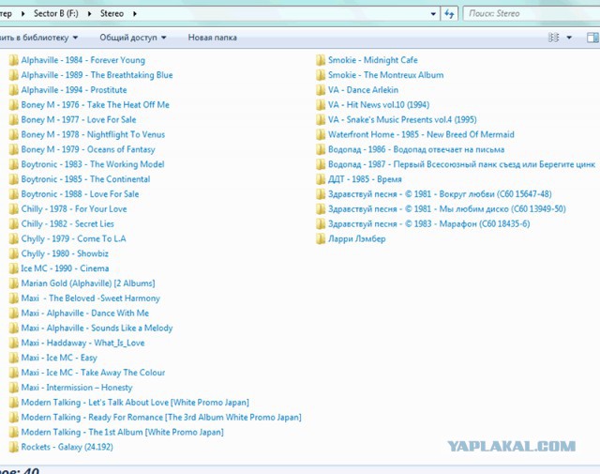Select Modern Talking - The 1st Album folder
This screenshot has width=600, height=474.
pos(123,433)
